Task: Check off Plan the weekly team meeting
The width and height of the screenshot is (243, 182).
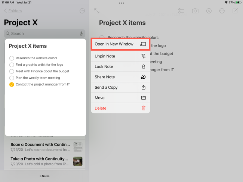Action: coord(12,78)
